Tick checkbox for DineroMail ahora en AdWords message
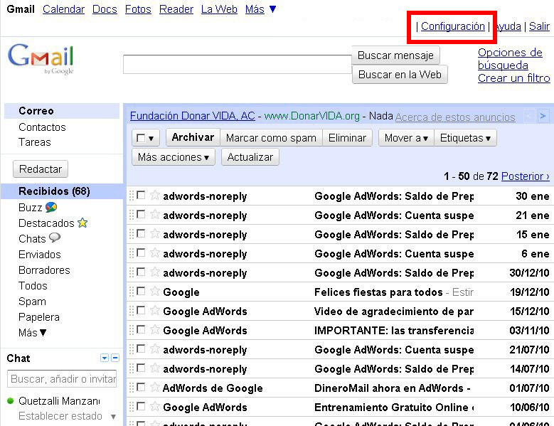554x426 pixels. pyautogui.click(x=141, y=387)
